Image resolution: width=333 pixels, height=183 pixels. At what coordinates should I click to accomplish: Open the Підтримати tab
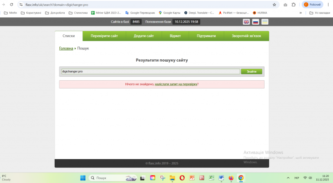pos(206,36)
